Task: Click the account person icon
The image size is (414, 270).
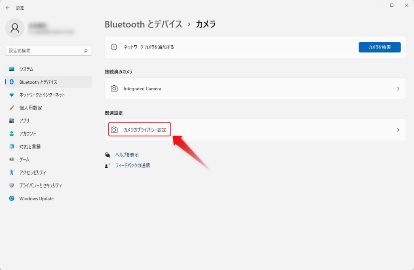Action: point(12,133)
